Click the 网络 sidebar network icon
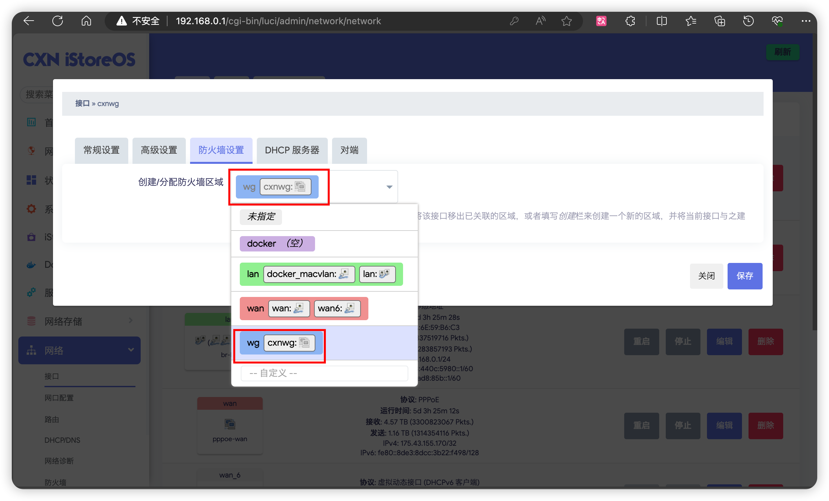This screenshot has width=829, height=501. [31, 350]
